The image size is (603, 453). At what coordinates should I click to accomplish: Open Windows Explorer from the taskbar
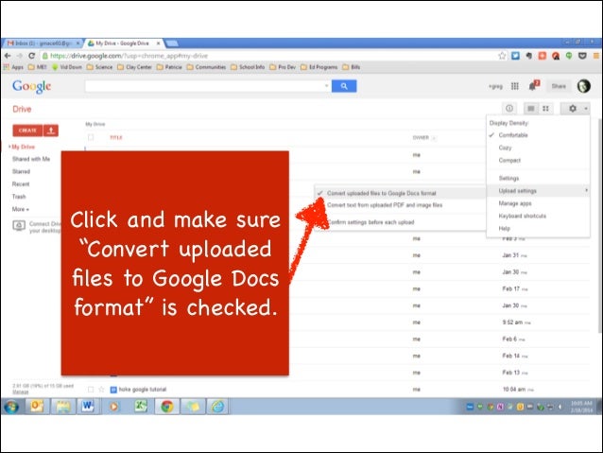(63, 407)
